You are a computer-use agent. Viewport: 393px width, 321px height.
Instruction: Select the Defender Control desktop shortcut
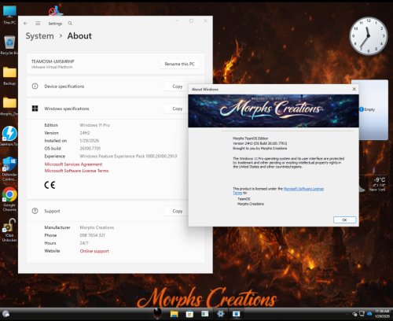[x=9, y=168]
